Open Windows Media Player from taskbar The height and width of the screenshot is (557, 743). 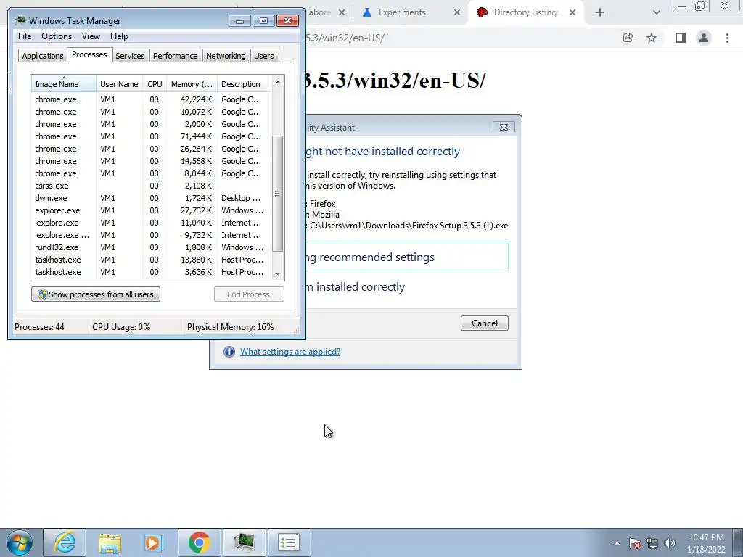[x=154, y=542]
